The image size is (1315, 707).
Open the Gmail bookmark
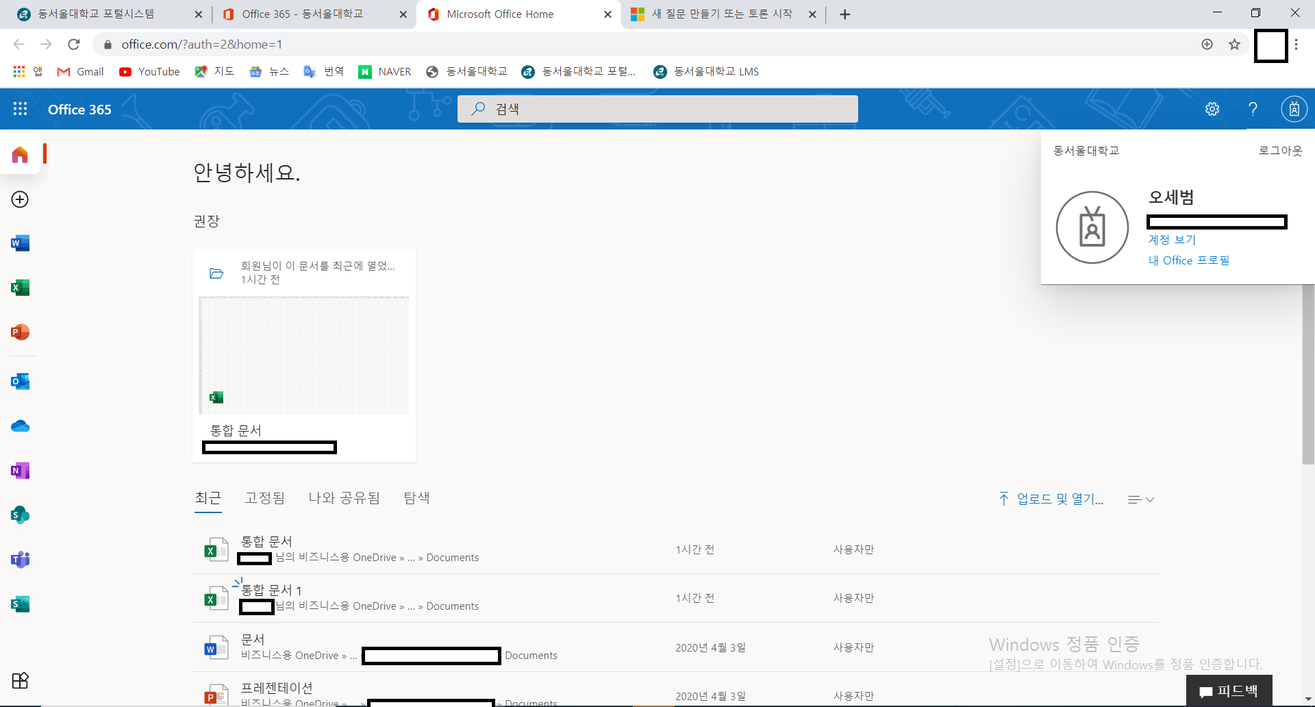click(81, 71)
